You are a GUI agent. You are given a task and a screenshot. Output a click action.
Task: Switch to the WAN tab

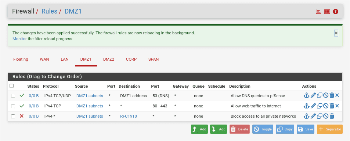pos(44,59)
